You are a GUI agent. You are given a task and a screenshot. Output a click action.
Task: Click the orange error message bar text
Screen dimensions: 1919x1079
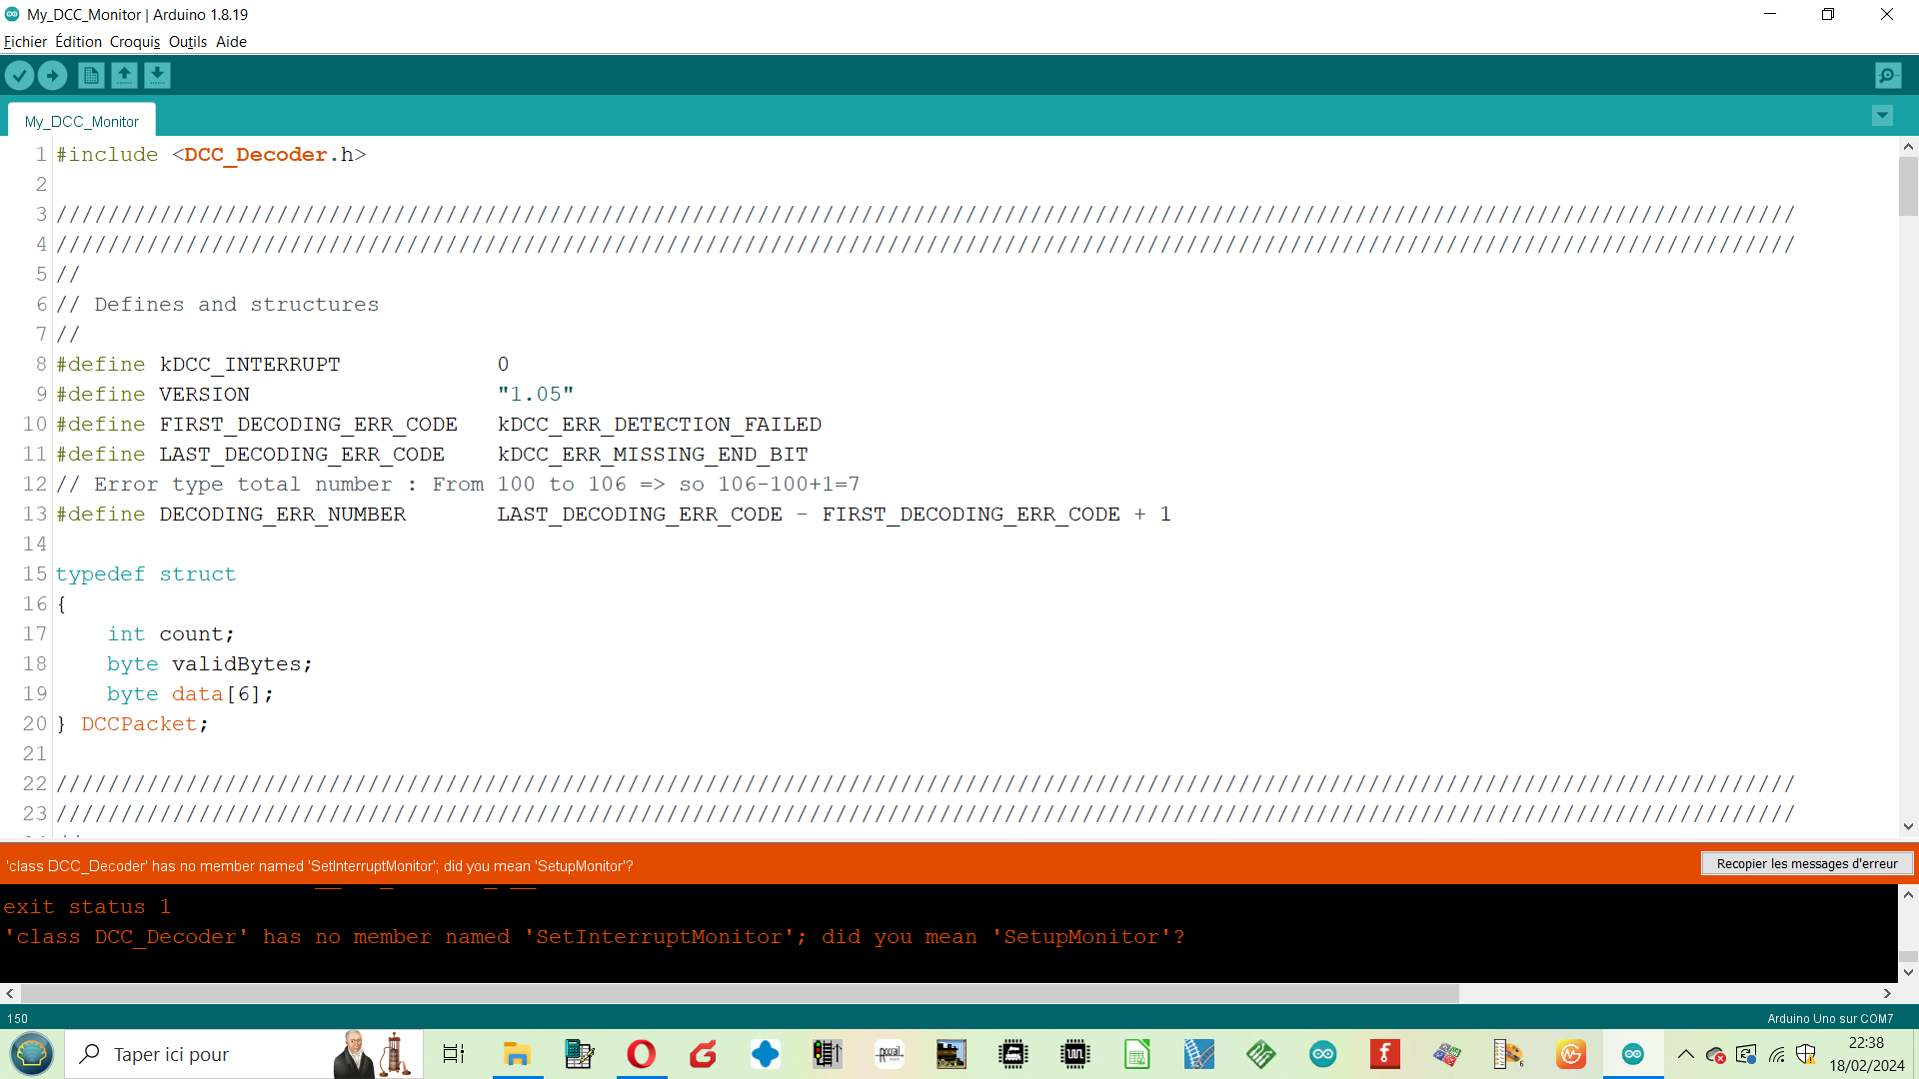pos(320,865)
